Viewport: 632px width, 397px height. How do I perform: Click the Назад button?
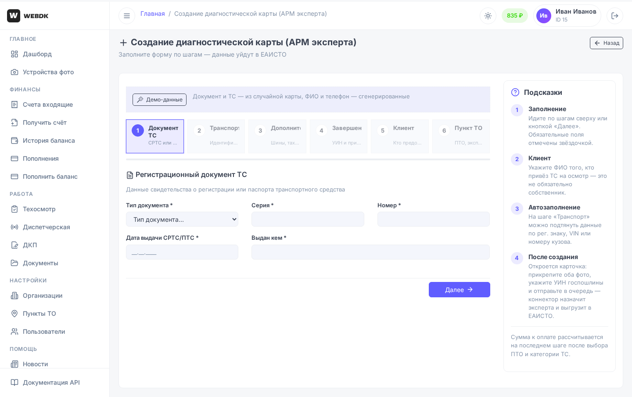point(607,43)
